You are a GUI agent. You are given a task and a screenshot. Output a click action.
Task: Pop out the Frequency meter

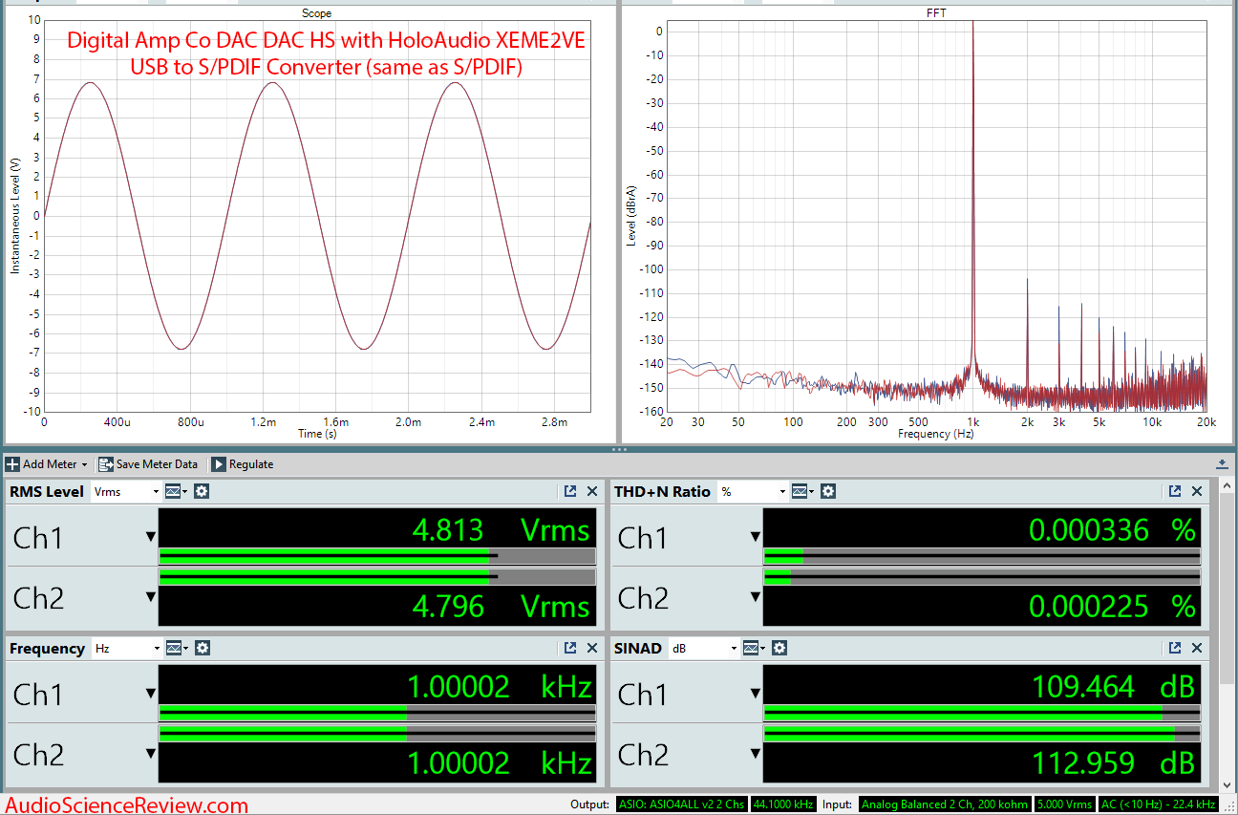[x=570, y=648]
